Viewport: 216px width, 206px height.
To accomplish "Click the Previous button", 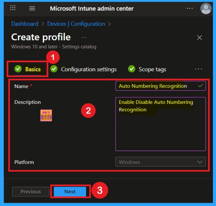I will 31,192.
